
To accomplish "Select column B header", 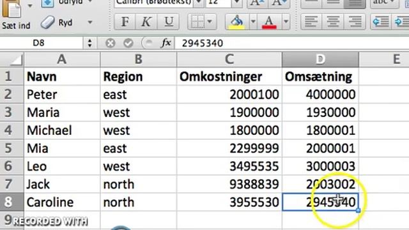I will (x=139, y=59).
